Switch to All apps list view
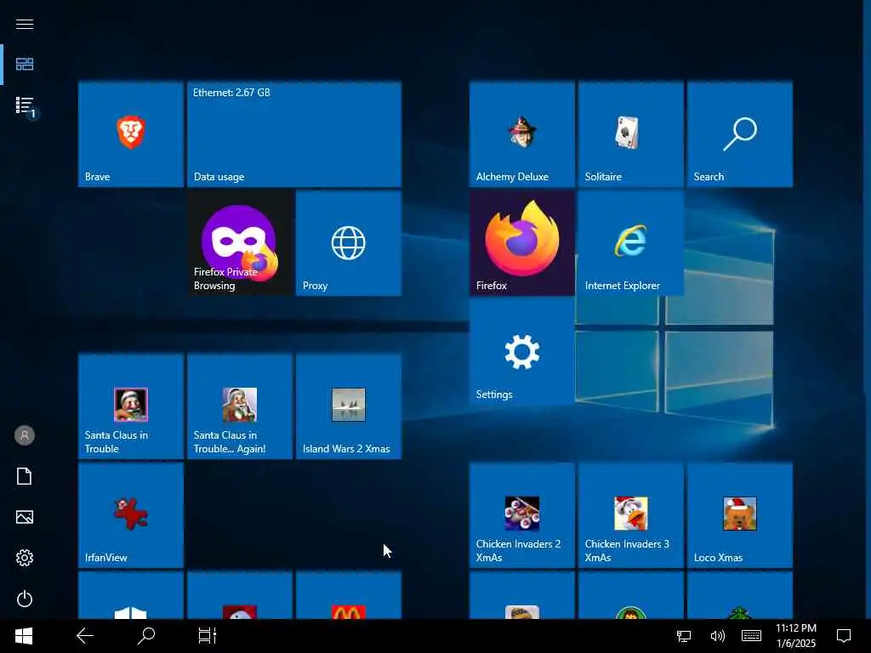The width and height of the screenshot is (871, 653). tap(25, 105)
